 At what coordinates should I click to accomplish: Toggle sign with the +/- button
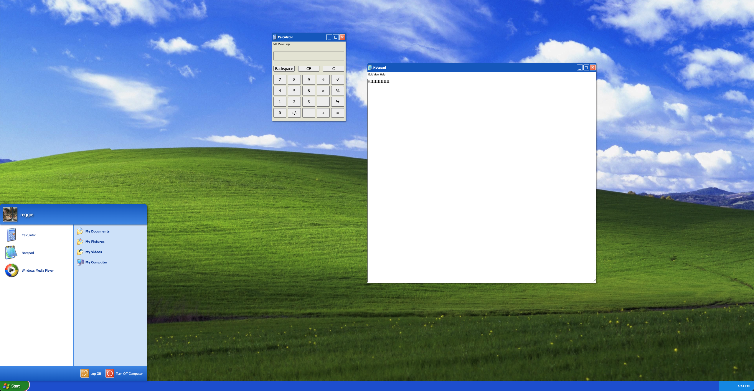point(294,113)
